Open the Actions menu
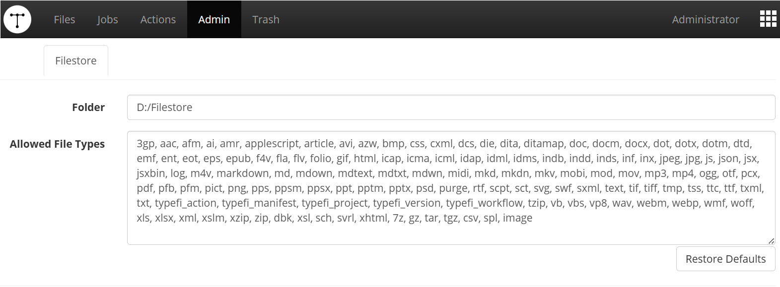Image resolution: width=780 pixels, height=287 pixels. (x=157, y=19)
